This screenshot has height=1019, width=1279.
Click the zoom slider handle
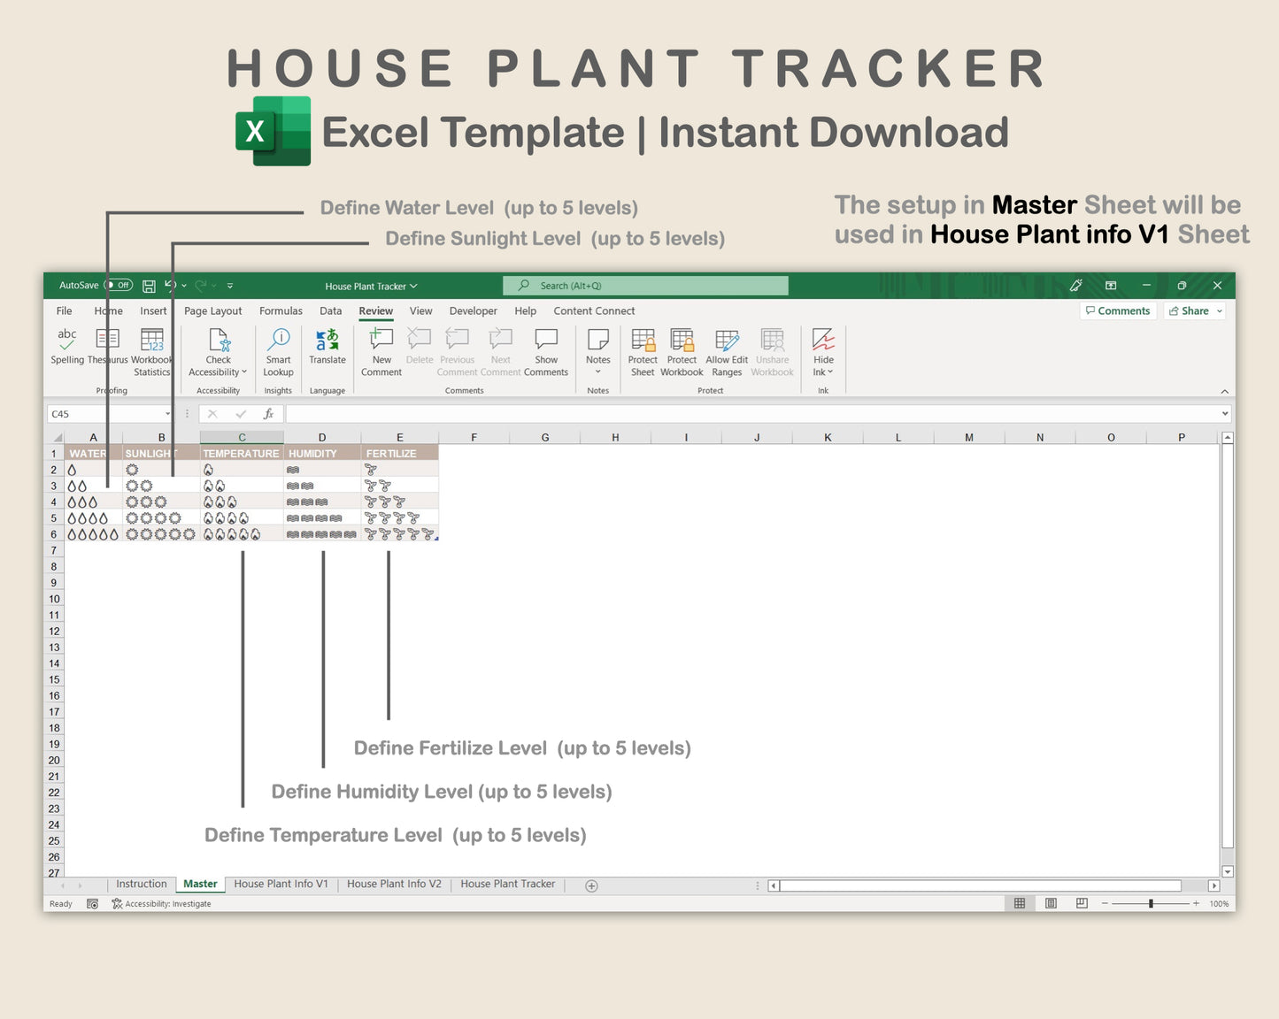(1151, 904)
